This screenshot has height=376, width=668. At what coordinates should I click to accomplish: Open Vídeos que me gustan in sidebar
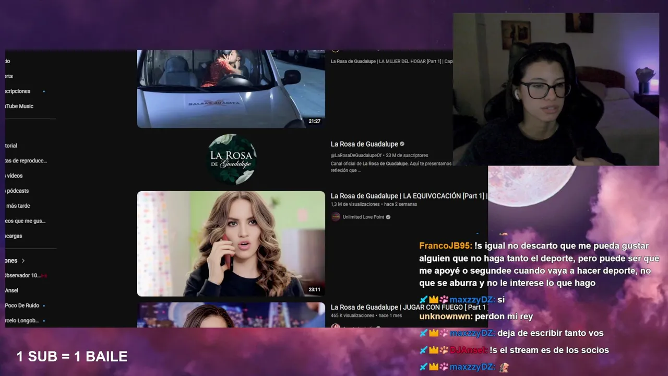click(26, 221)
